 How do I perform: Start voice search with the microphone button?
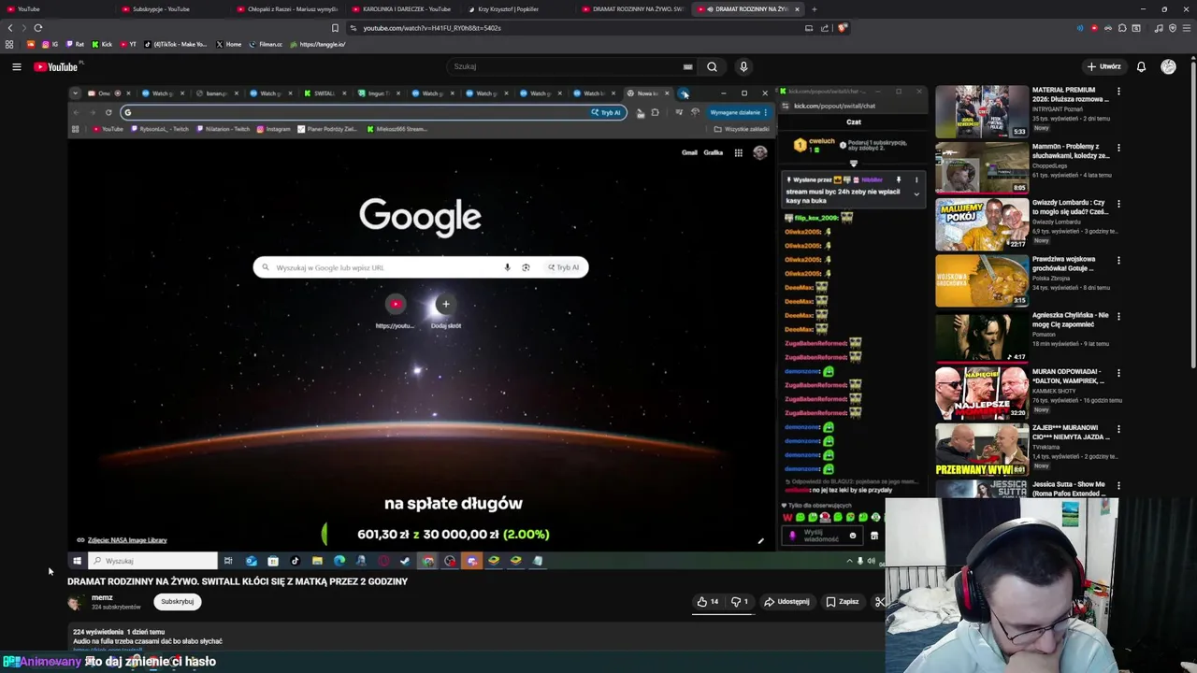tap(743, 66)
